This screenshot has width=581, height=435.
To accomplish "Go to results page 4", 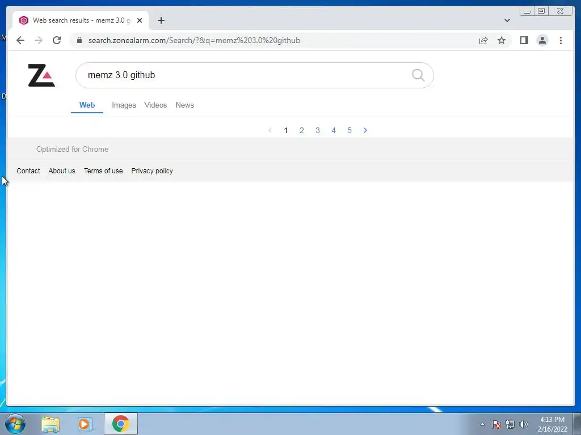I will click(x=334, y=130).
